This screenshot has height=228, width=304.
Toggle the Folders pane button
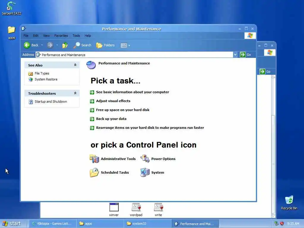(x=105, y=45)
